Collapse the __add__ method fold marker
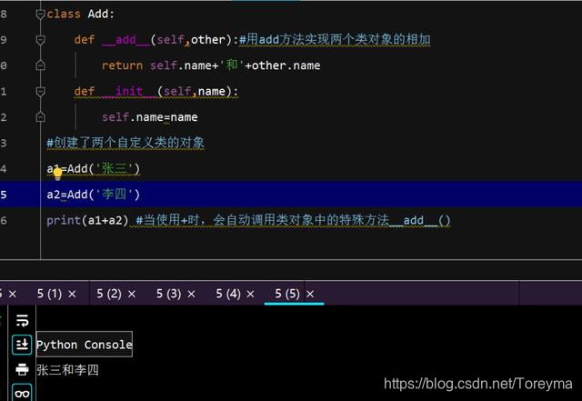582x401 pixels. 40,40
